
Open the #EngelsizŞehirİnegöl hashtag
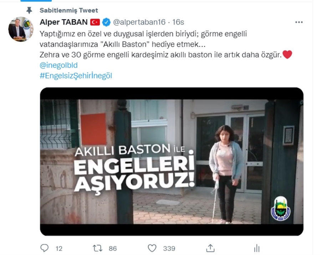(76, 76)
